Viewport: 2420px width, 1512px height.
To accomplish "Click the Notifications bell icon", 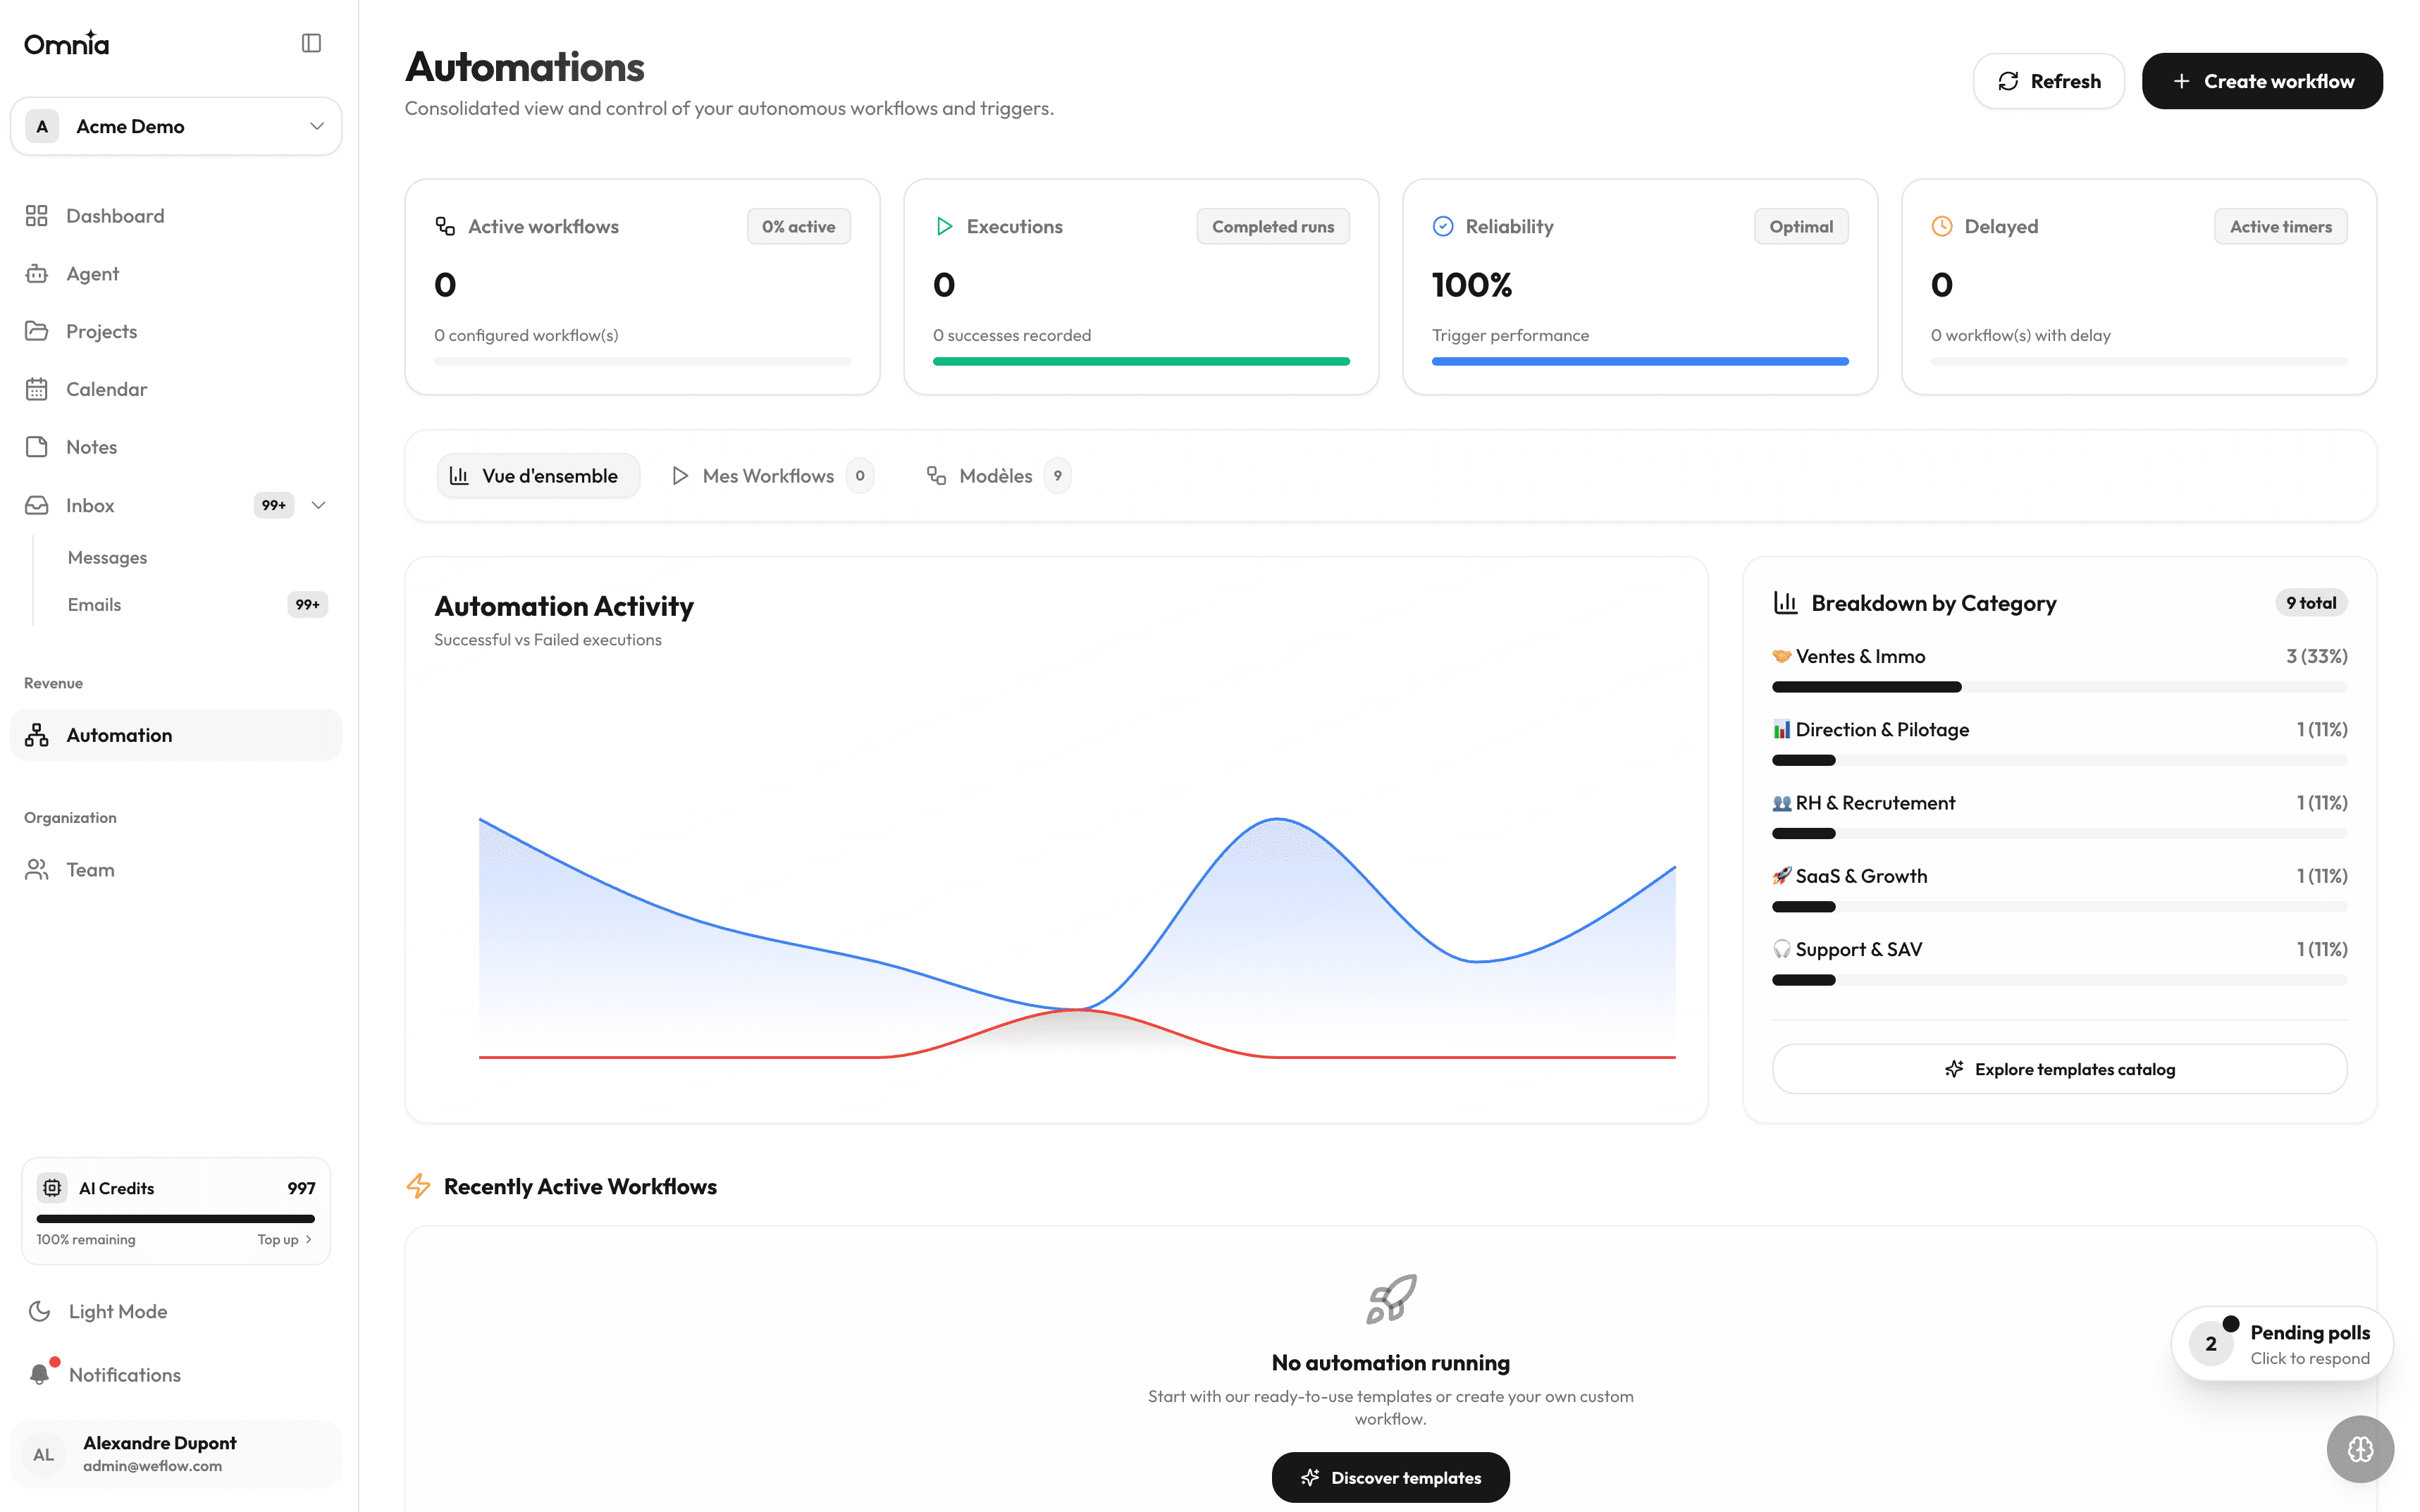I will point(40,1374).
